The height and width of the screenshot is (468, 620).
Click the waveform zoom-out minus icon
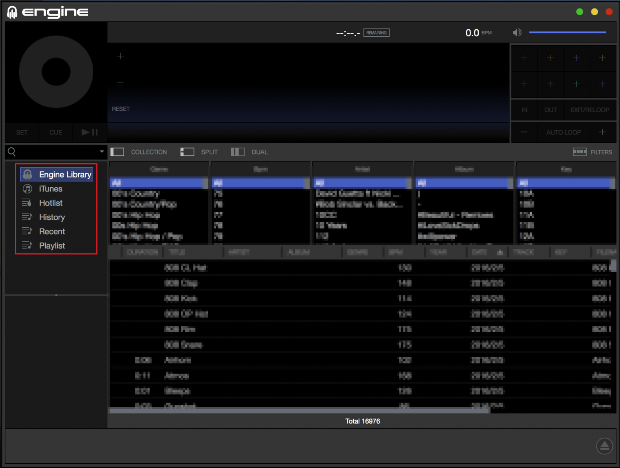click(120, 82)
